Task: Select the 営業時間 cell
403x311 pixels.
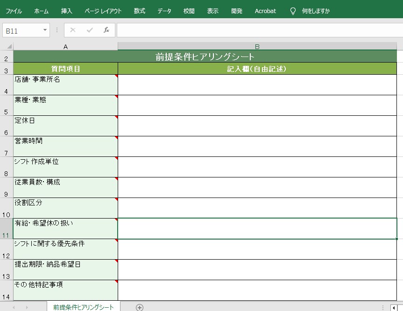Action: click(x=65, y=147)
